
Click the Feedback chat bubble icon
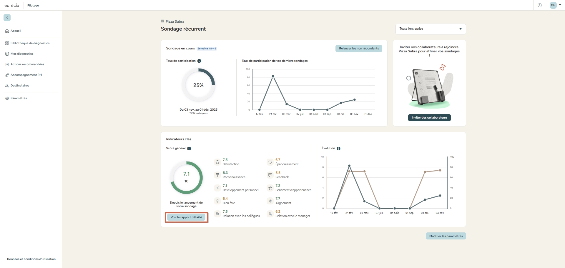270,175
